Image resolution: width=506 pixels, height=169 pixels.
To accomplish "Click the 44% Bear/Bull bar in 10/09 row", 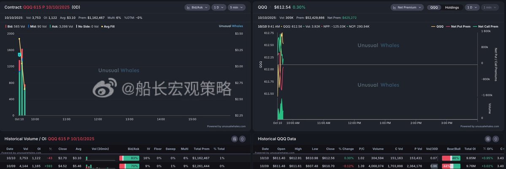I will click(x=451, y=166).
